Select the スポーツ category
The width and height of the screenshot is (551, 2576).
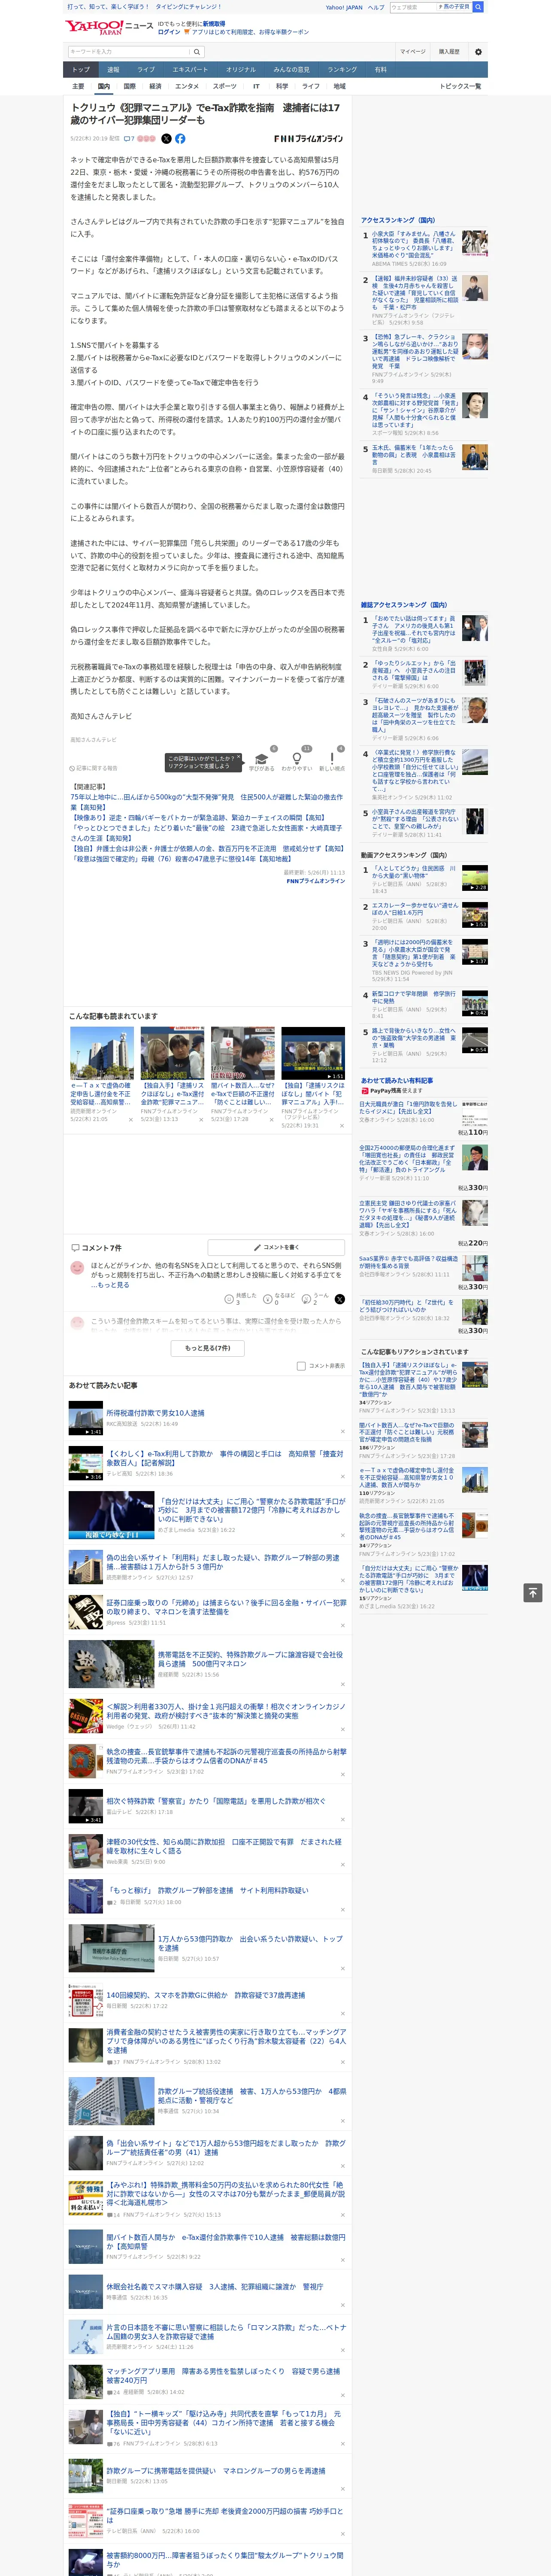[x=225, y=86]
